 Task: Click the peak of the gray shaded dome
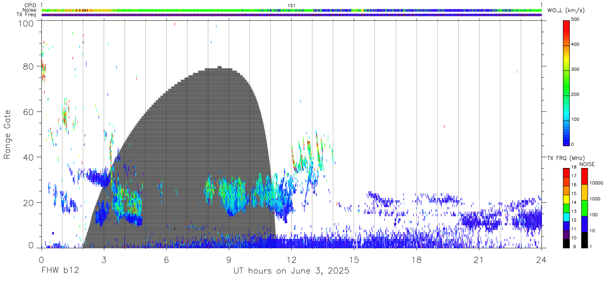[x=219, y=67]
